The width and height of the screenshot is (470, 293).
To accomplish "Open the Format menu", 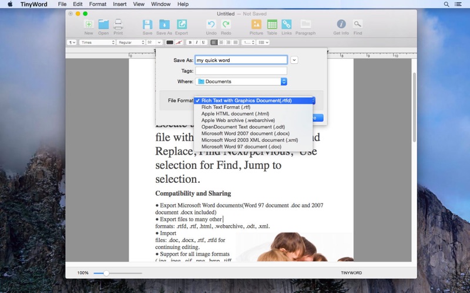I will 98,4.
